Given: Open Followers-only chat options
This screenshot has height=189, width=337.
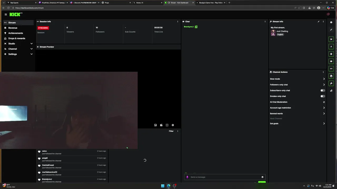Looking at the screenshot, I should click(298, 85).
